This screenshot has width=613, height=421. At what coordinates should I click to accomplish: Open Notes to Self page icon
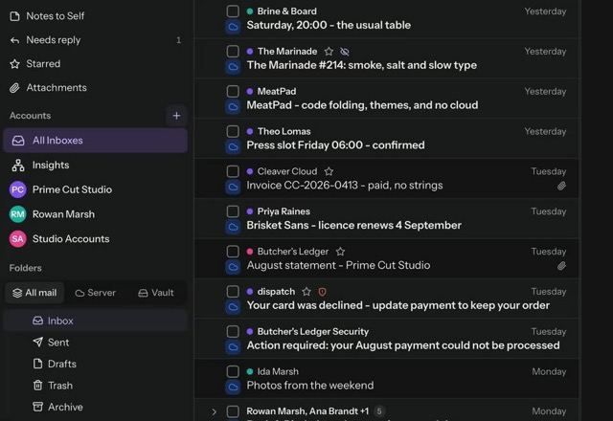pyautogui.click(x=15, y=16)
